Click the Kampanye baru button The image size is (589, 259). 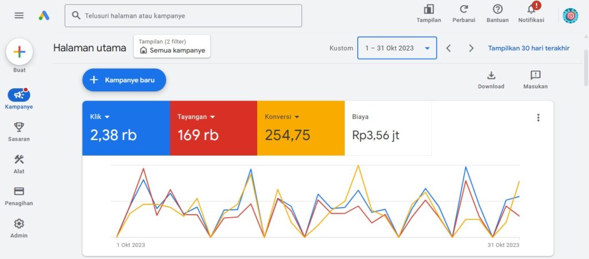click(x=124, y=80)
